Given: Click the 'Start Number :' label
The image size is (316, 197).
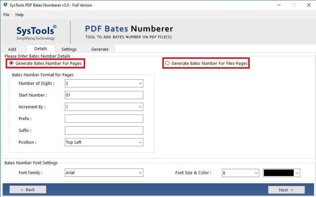Looking at the screenshot, I should [33, 95].
